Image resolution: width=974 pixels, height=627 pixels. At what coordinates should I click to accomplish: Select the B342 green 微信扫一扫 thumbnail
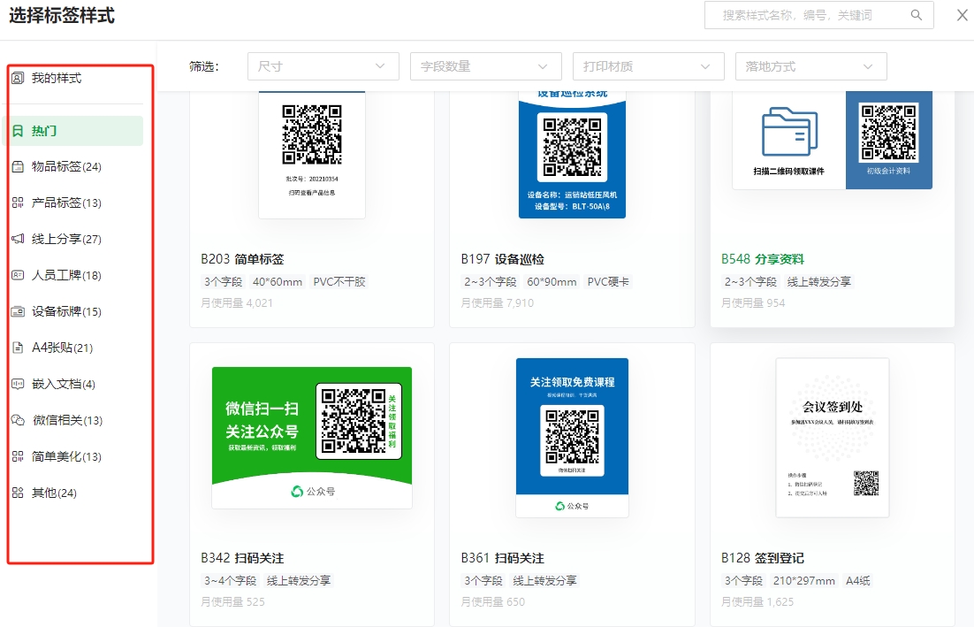312,438
